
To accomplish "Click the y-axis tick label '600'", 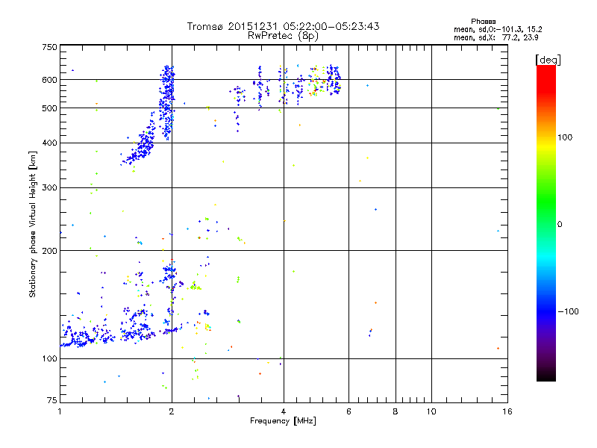I will pos(49,80).
